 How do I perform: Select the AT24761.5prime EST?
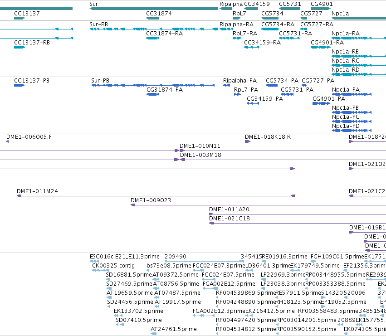[x=154, y=334]
